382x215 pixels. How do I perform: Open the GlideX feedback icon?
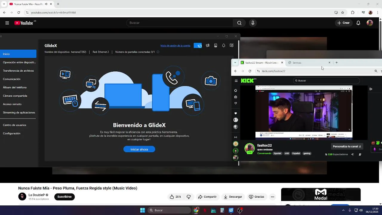tap(232, 45)
